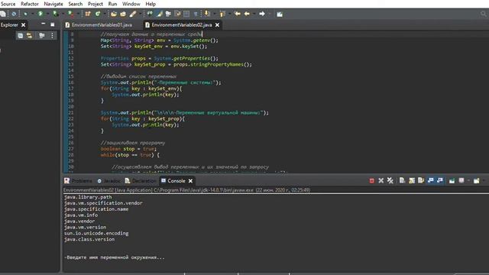Terminate the running program with the red square
The image size is (489, 275).
(371, 181)
